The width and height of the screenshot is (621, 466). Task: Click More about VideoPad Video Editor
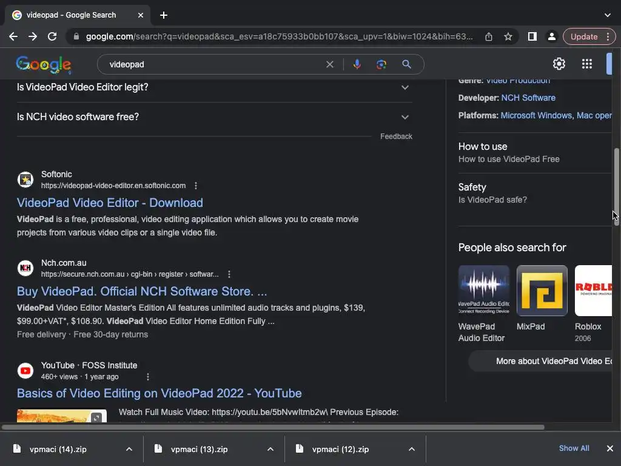point(540,362)
